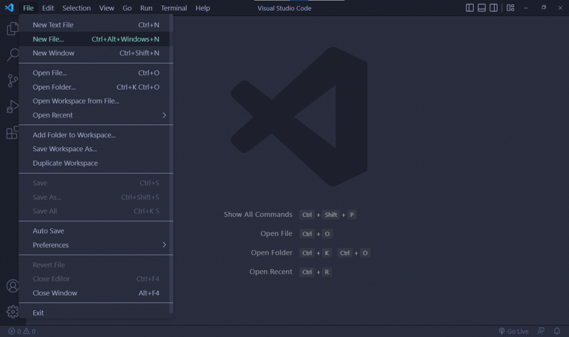Viewport: 569px width, 337px height.
Task: Open the File menu in menu bar
Action: click(28, 8)
